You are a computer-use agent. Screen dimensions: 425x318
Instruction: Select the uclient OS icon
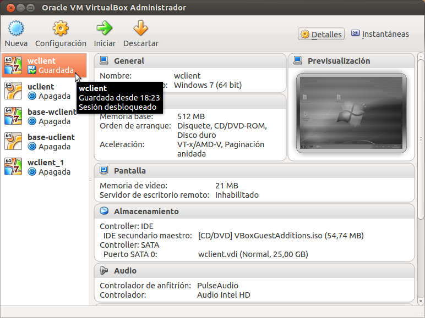tap(13, 91)
